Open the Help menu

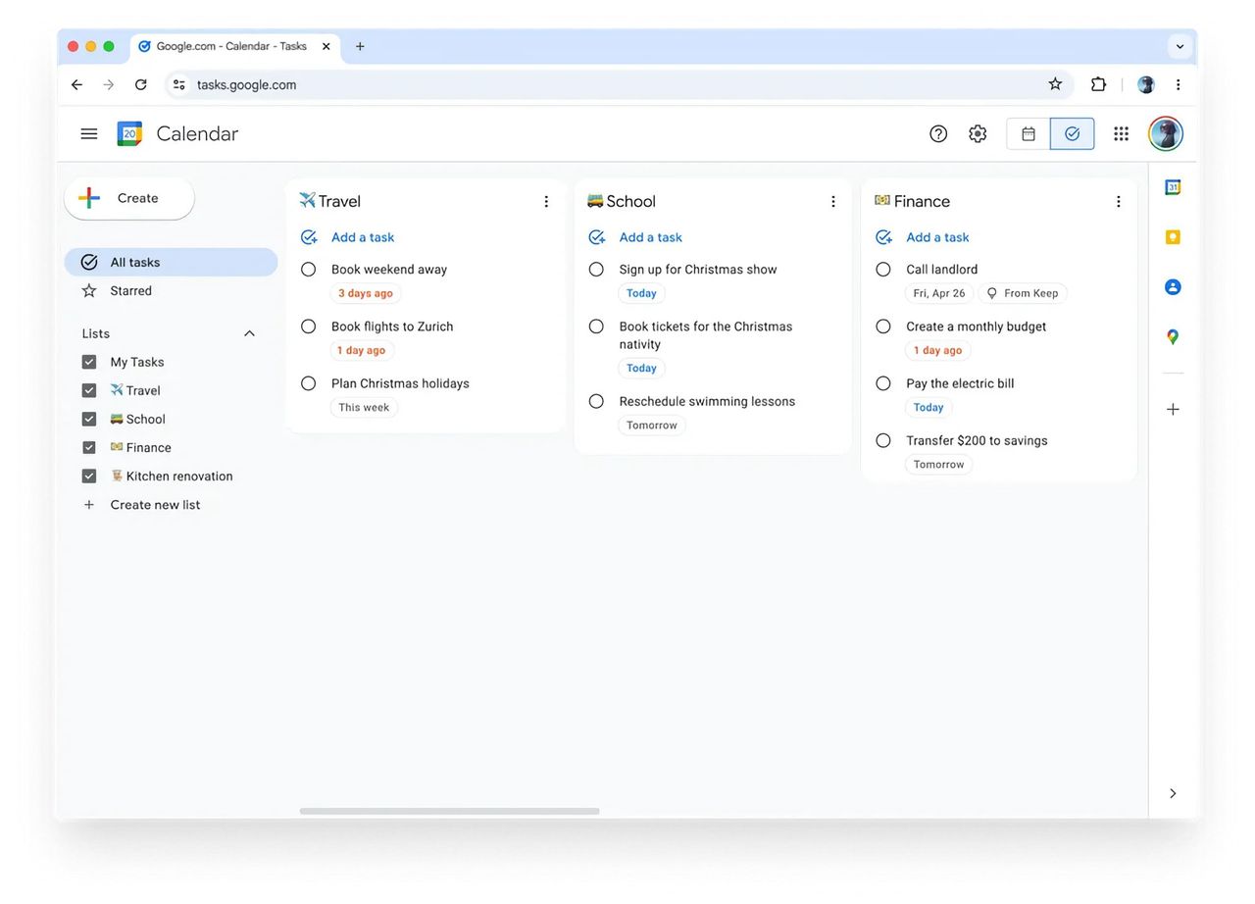[937, 133]
